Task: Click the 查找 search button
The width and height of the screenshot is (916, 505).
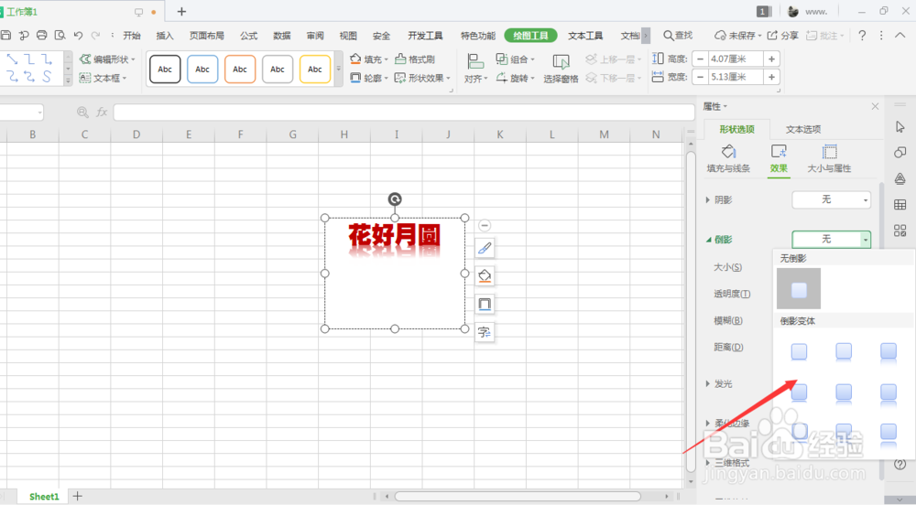Action: (678, 36)
